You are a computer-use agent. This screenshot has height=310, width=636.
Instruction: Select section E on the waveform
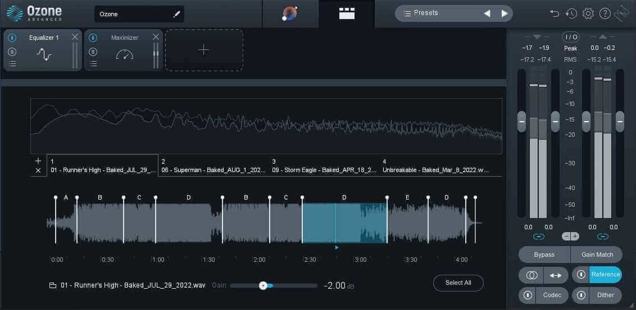pyautogui.click(x=408, y=197)
